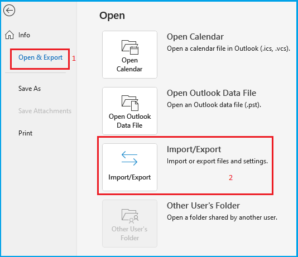Launch the Import/Export wizard button
Screen dimensions: 298x257
coord(129,167)
